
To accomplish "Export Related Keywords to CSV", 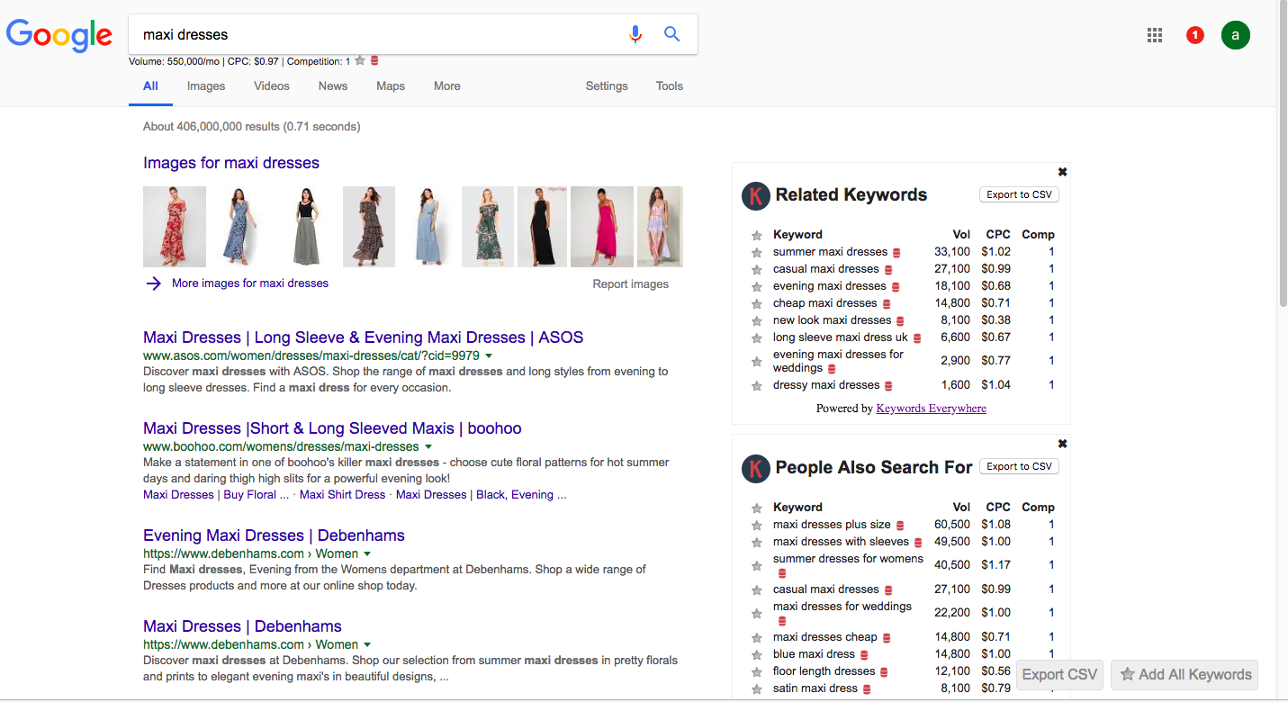I will [1019, 194].
